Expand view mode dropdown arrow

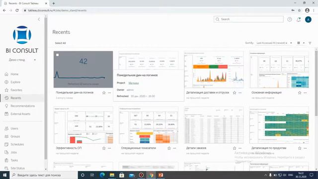click(x=304, y=43)
